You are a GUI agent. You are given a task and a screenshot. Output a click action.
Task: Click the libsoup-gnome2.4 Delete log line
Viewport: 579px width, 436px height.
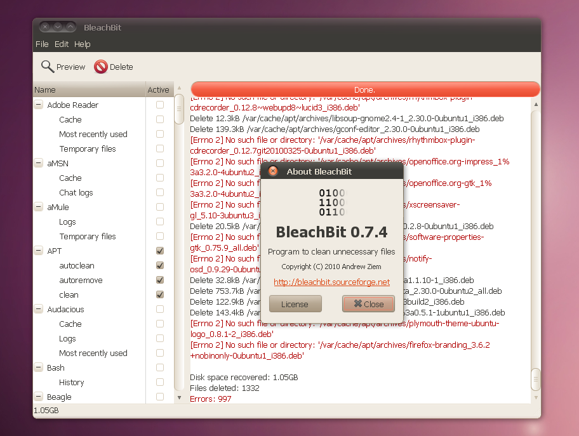click(x=347, y=119)
